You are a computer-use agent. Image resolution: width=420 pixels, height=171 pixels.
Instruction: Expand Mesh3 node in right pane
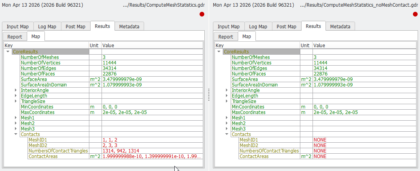click(227, 129)
